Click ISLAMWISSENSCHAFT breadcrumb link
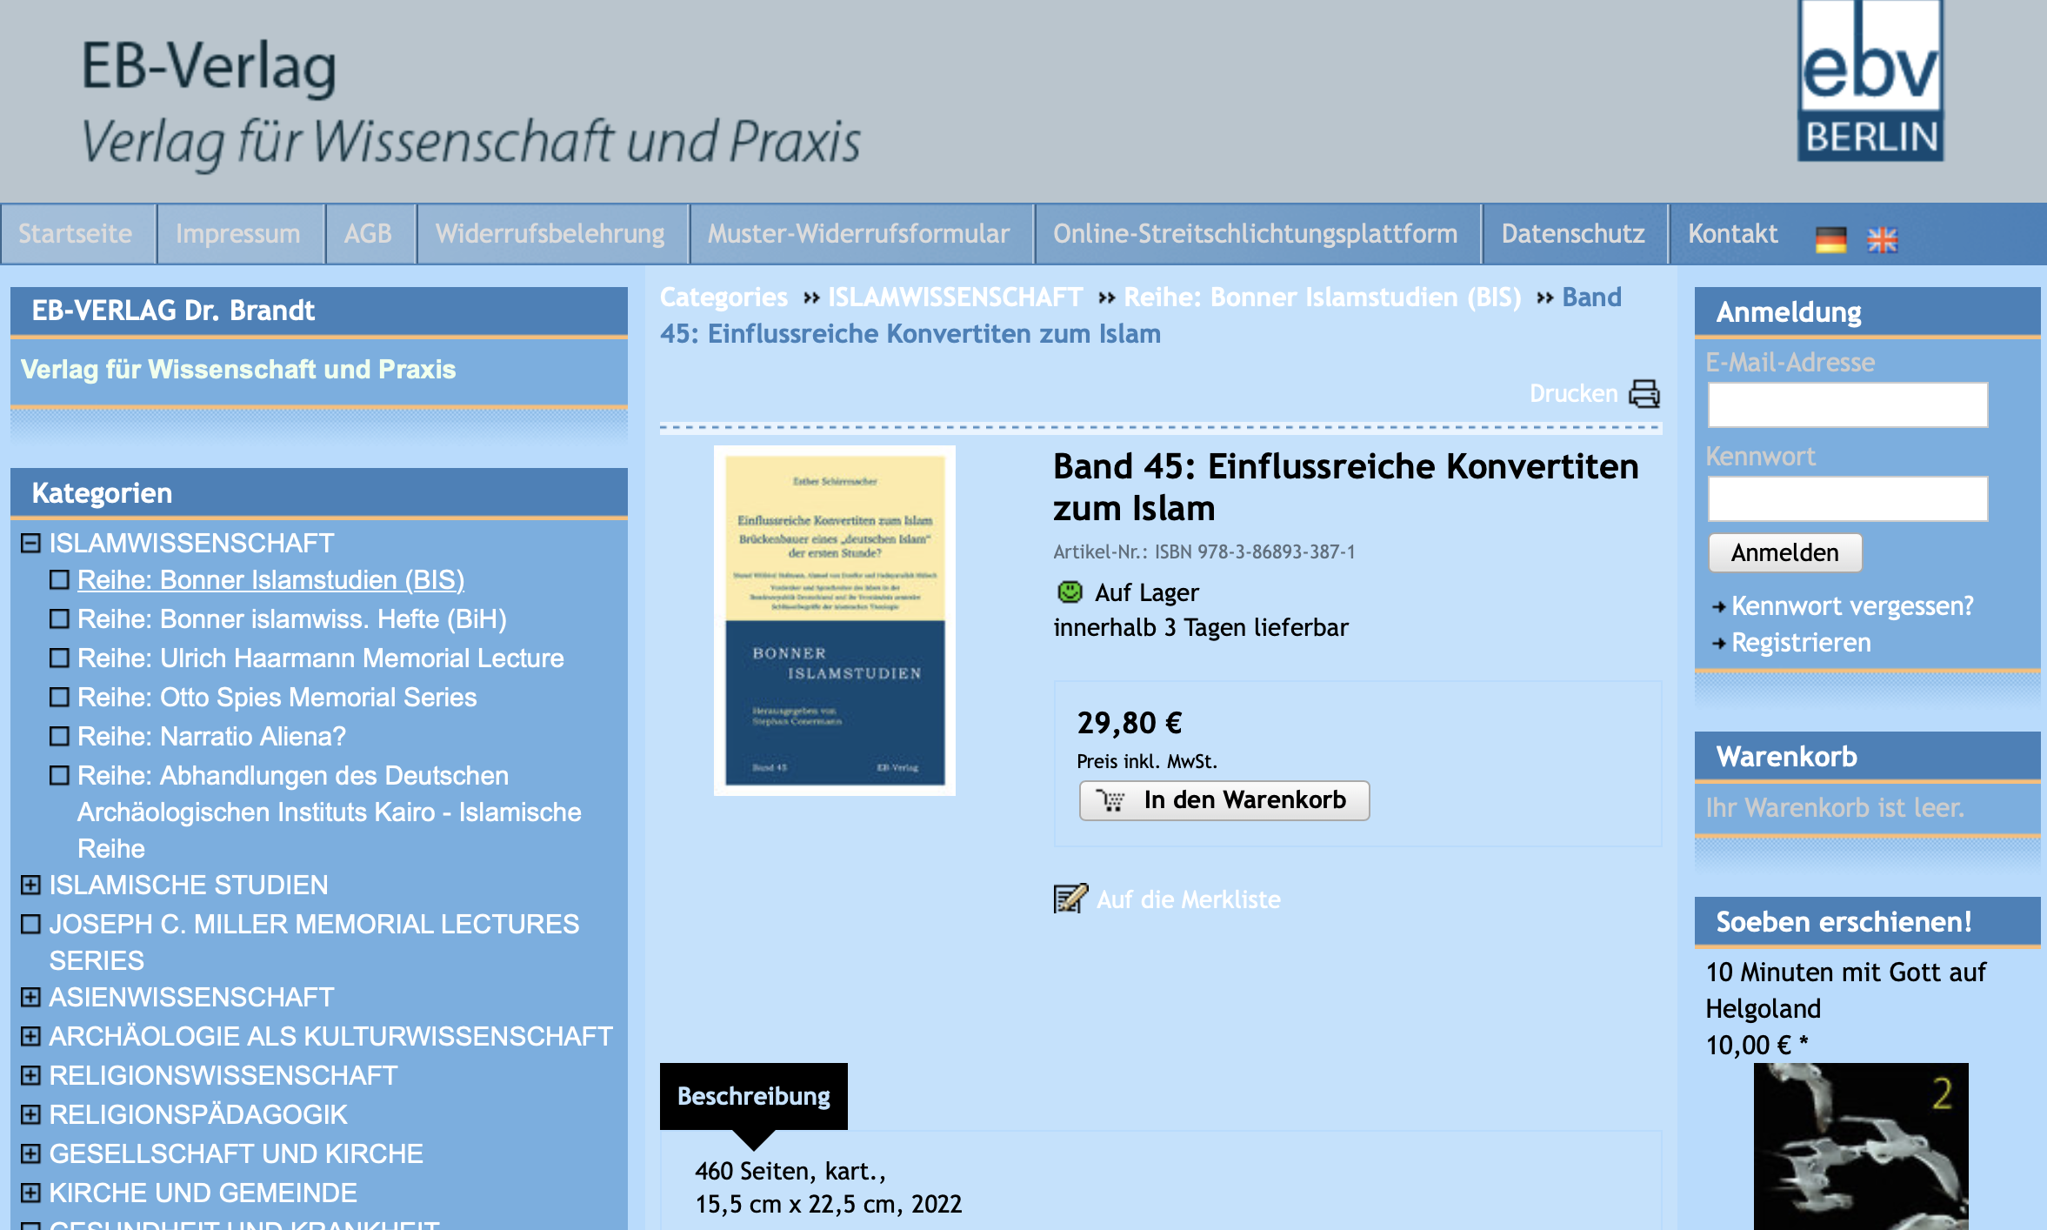Image resolution: width=2047 pixels, height=1230 pixels. (x=955, y=297)
